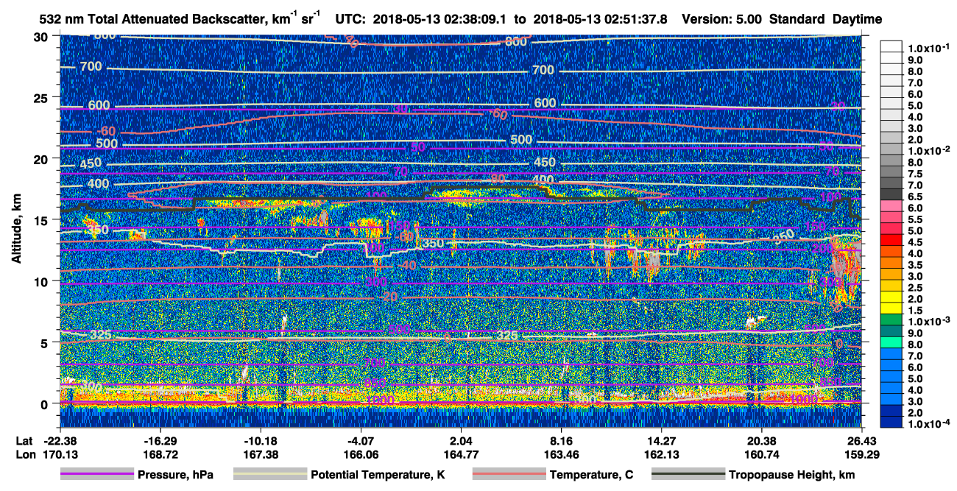
Task: Click latitude value 8.16
Action: point(561,440)
